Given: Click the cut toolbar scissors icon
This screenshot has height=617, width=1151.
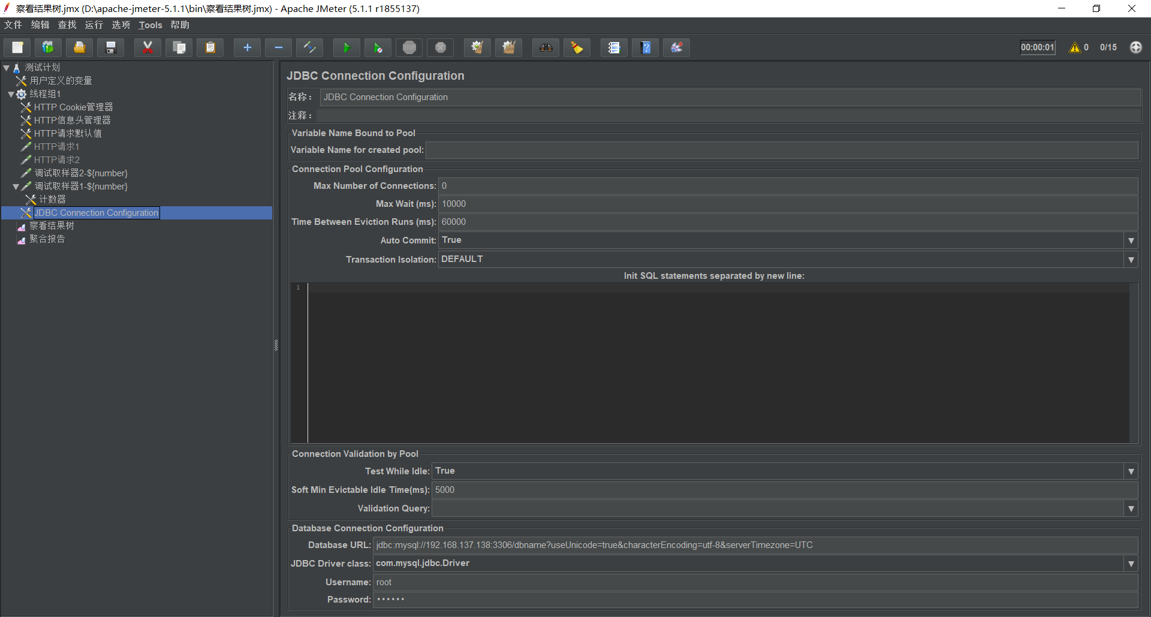Looking at the screenshot, I should [147, 47].
